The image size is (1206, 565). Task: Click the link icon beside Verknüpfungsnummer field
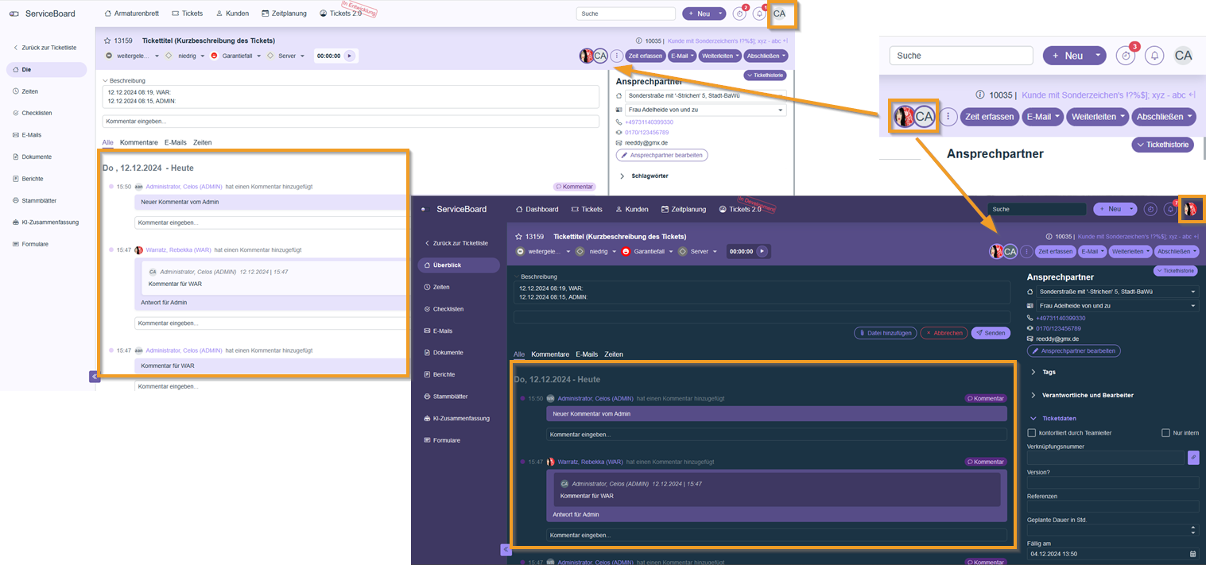[1192, 458]
